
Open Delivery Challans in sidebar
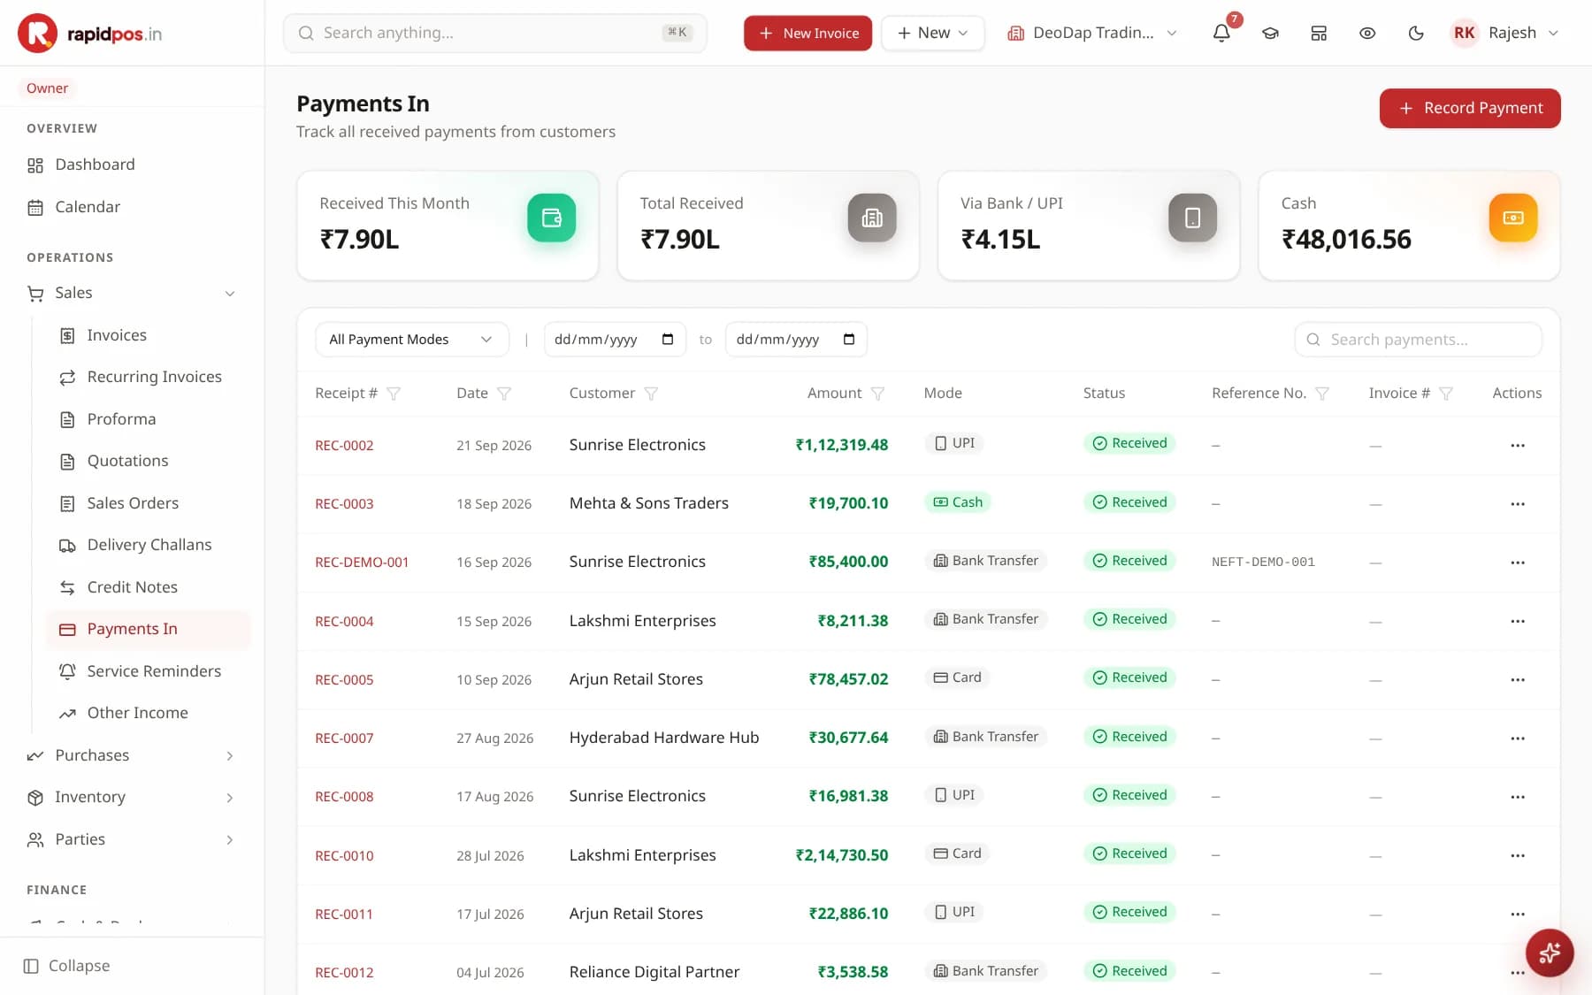(x=149, y=545)
